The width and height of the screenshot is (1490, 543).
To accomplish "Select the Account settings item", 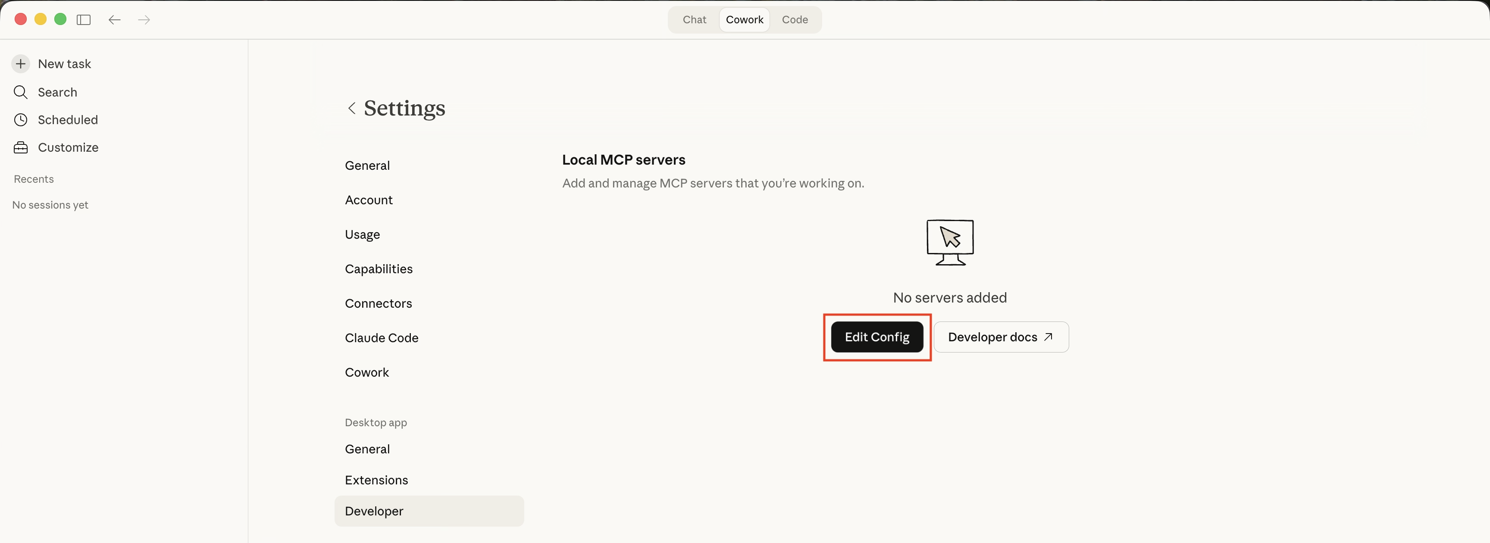I will tap(369, 200).
